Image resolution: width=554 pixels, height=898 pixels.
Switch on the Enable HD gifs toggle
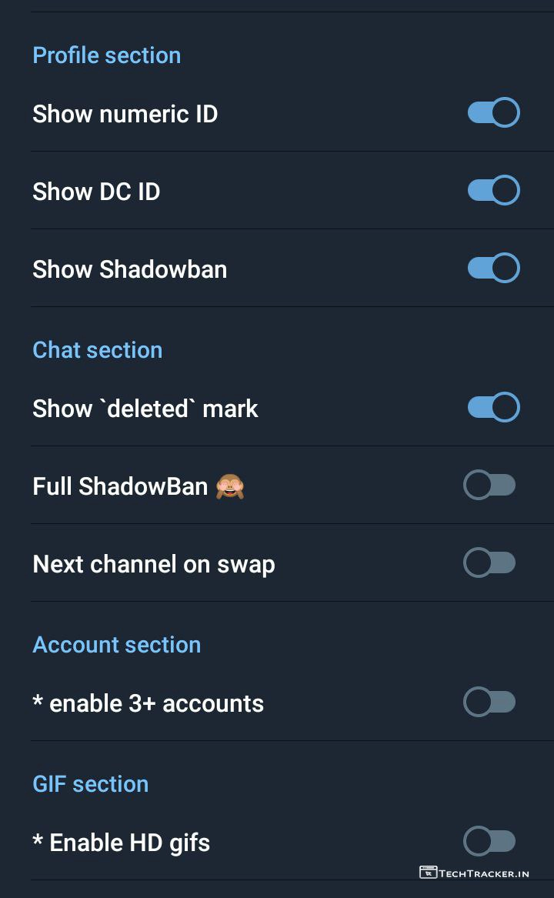click(x=489, y=842)
